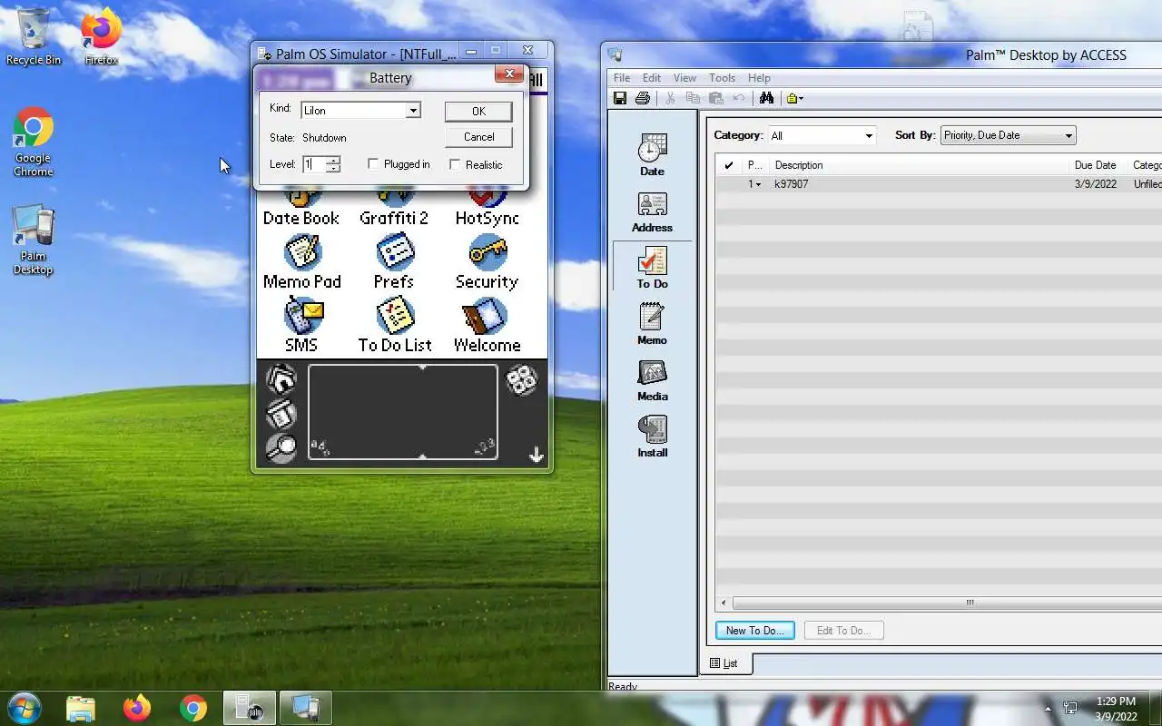Decrease the battery Level with down spinner
Viewport: 1162px width, 726px height.
[x=334, y=169]
